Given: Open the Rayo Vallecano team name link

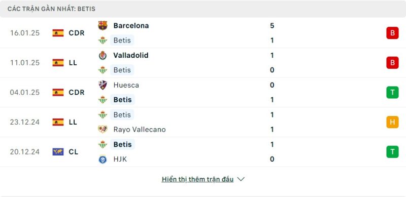Looking at the screenshot, I should (140, 129).
